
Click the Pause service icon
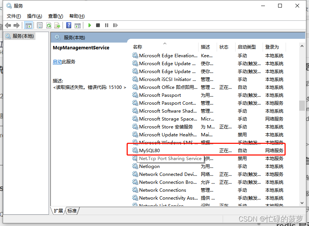point(107,25)
